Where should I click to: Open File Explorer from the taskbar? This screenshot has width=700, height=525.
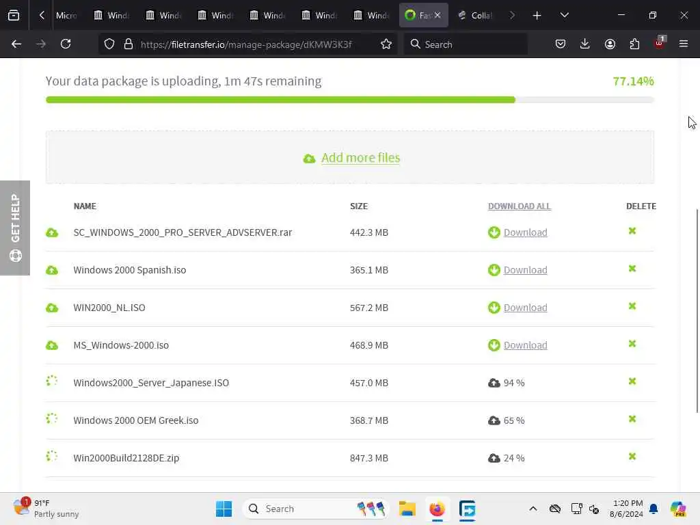coord(407,509)
